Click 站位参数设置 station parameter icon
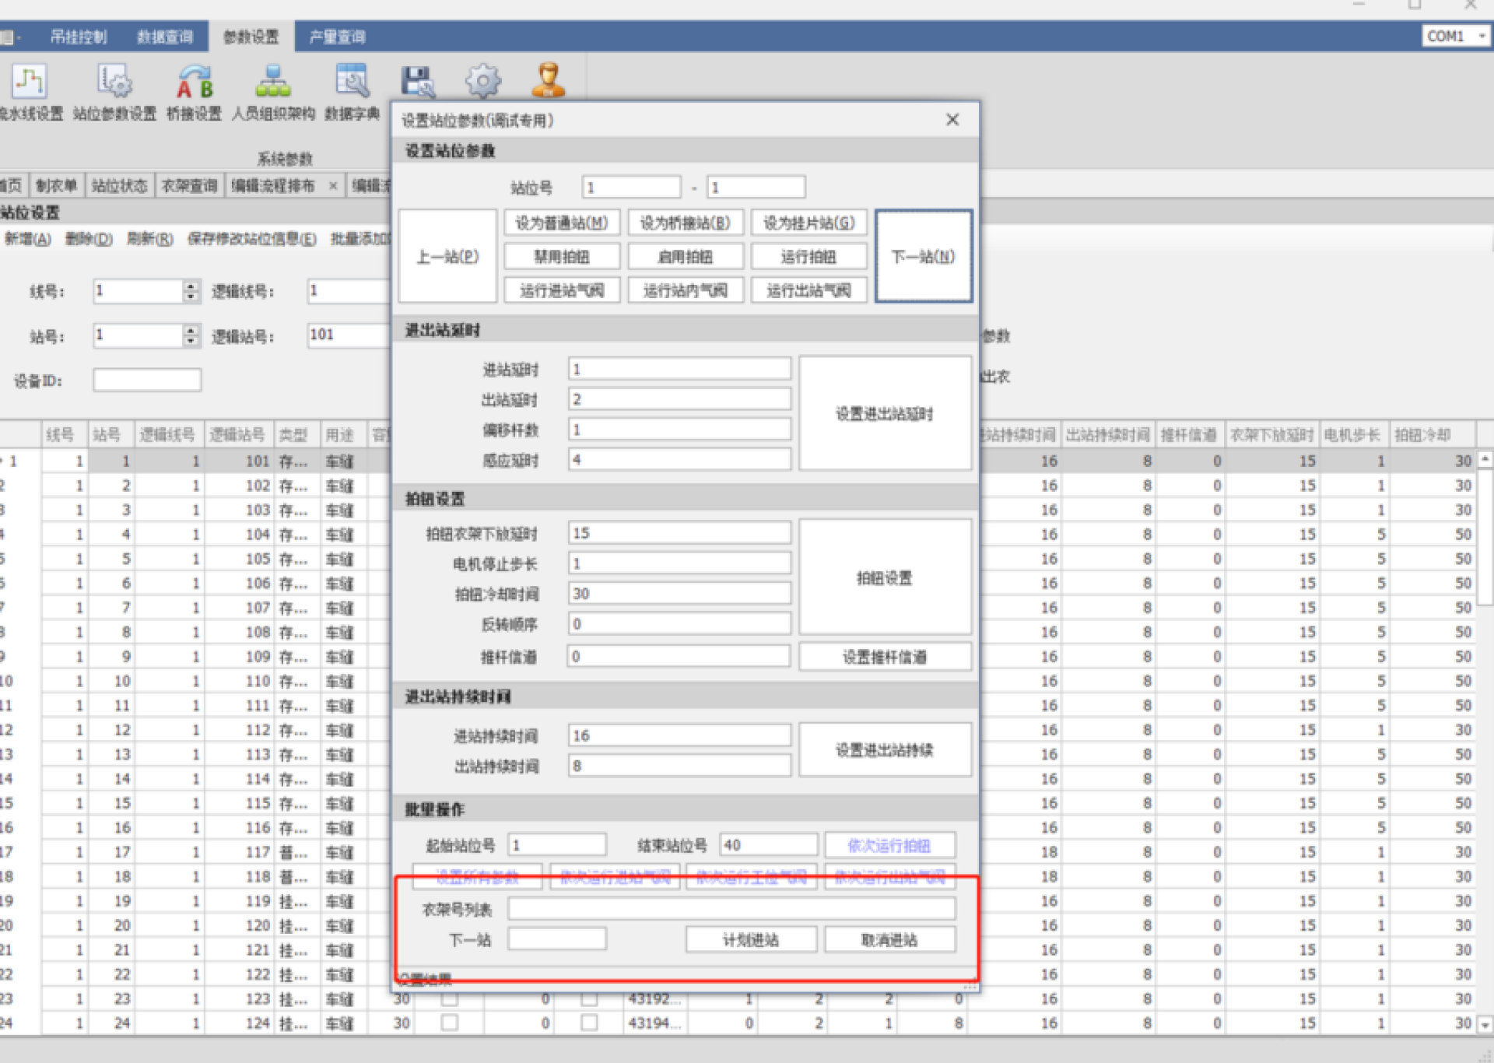This screenshot has height=1063, width=1494. (x=114, y=82)
